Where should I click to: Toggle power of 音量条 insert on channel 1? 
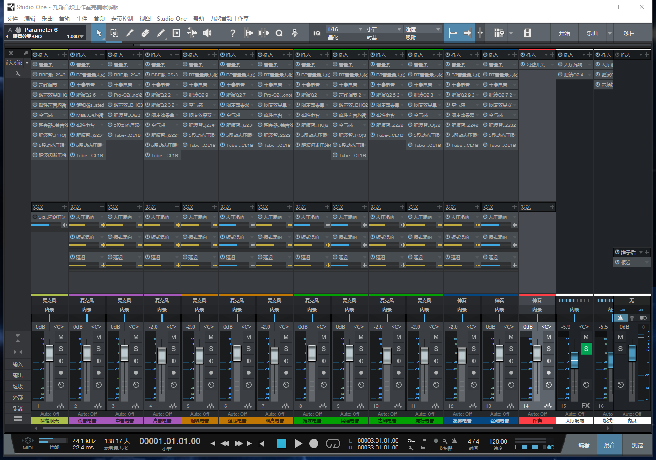[x=35, y=65]
